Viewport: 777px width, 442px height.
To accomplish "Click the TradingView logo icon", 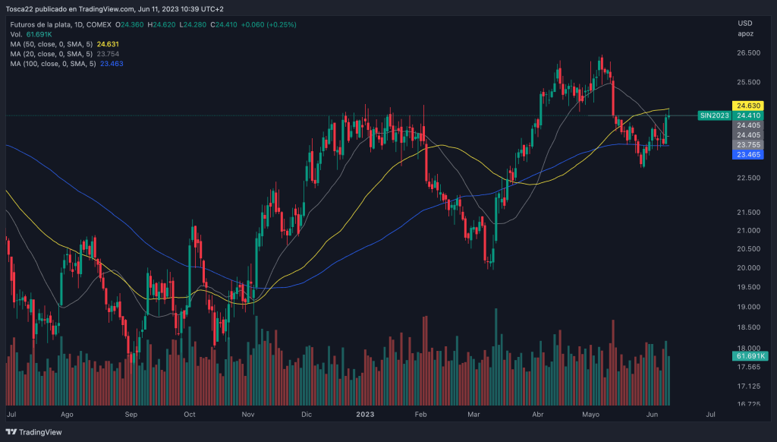I will (12, 432).
